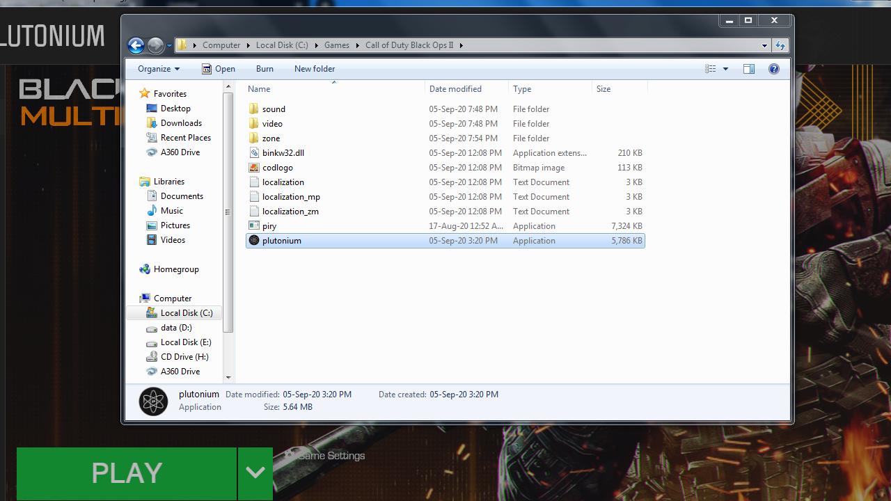Toggle the preview pane icon

pyautogui.click(x=749, y=69)
